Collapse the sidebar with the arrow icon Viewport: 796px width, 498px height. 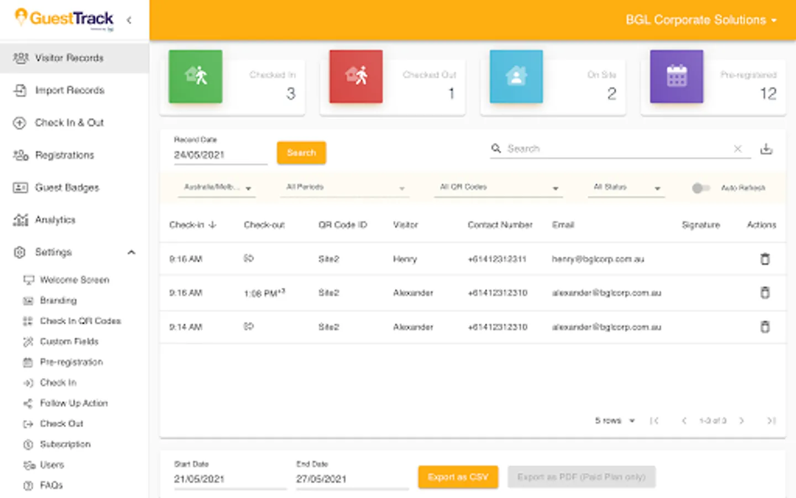(x=129, y=20)
